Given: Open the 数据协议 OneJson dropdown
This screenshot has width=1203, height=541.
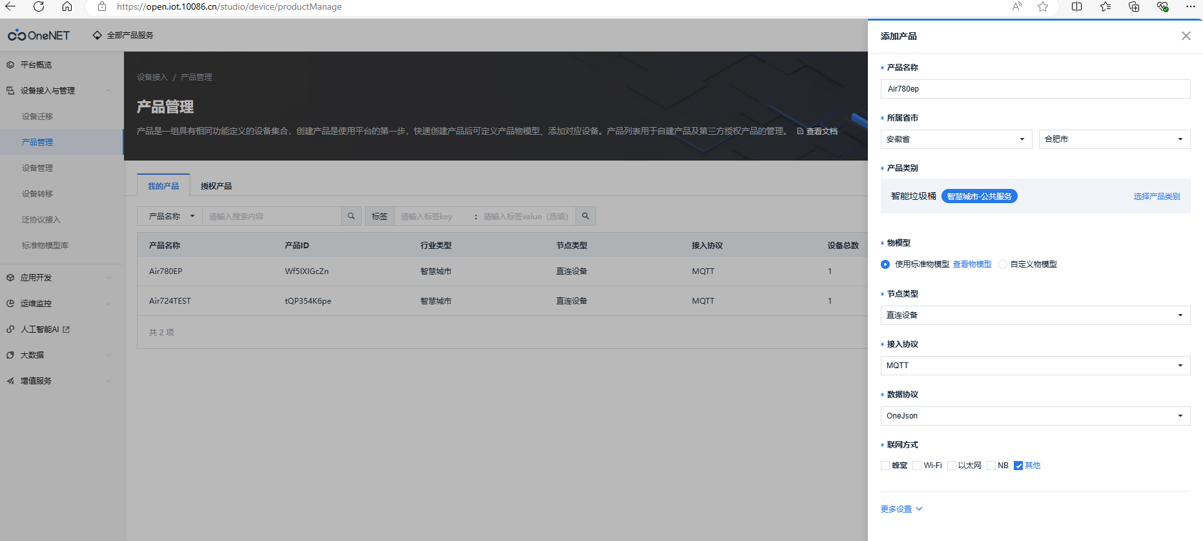Looking at the screenshot, I should (x=1036, y=416).
